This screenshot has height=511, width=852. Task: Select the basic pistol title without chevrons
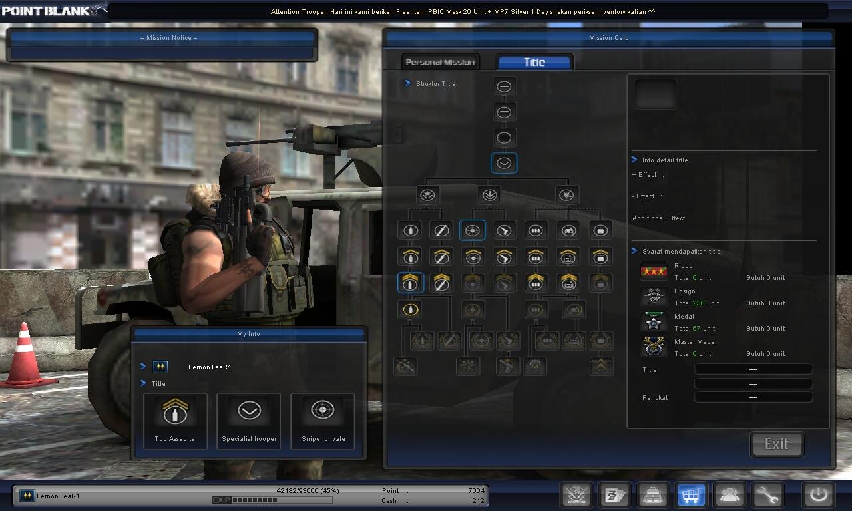click(x=505, y=230)
